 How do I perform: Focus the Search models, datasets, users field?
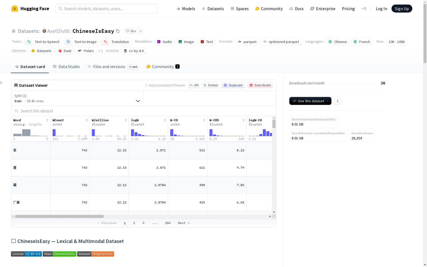point(107,9)
